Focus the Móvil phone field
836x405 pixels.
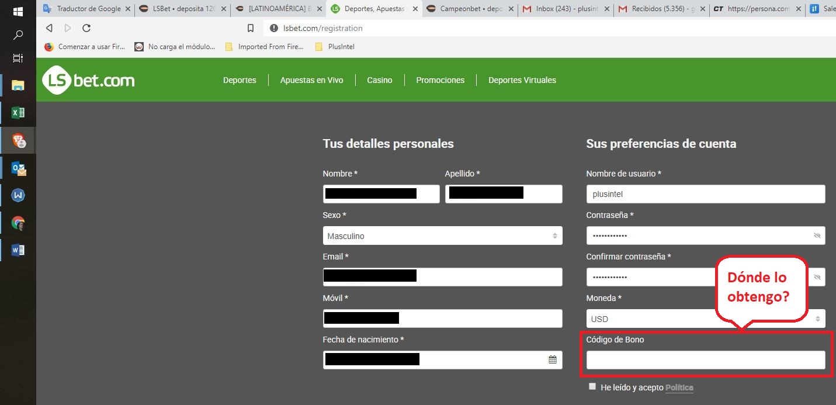(x=442, y=319)
